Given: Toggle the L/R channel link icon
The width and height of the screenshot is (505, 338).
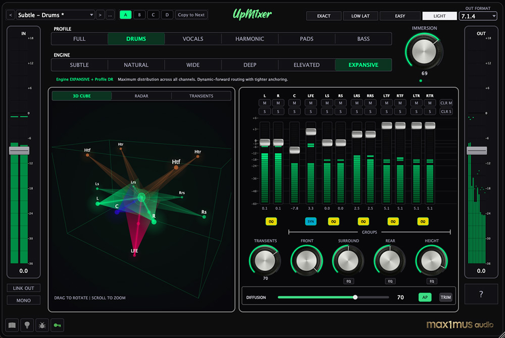Looking at the screenshot, I should (x=272, y=221).
